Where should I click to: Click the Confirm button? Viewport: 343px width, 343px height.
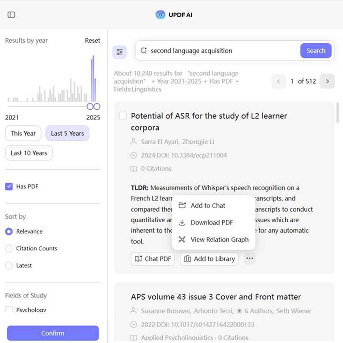point(53,333)
